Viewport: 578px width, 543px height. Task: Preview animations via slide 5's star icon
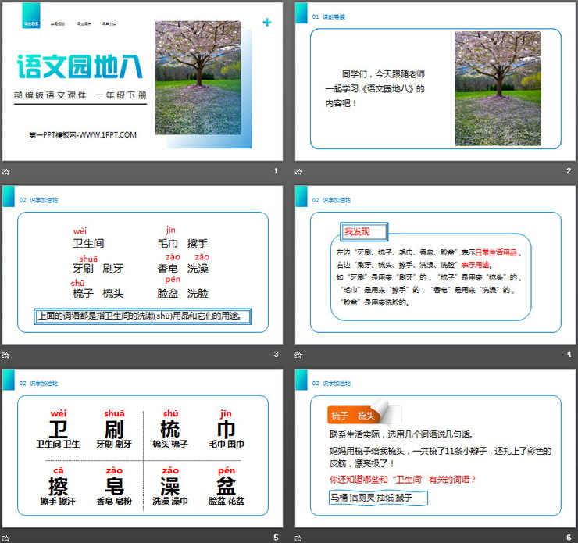click(x=6, y=538)
